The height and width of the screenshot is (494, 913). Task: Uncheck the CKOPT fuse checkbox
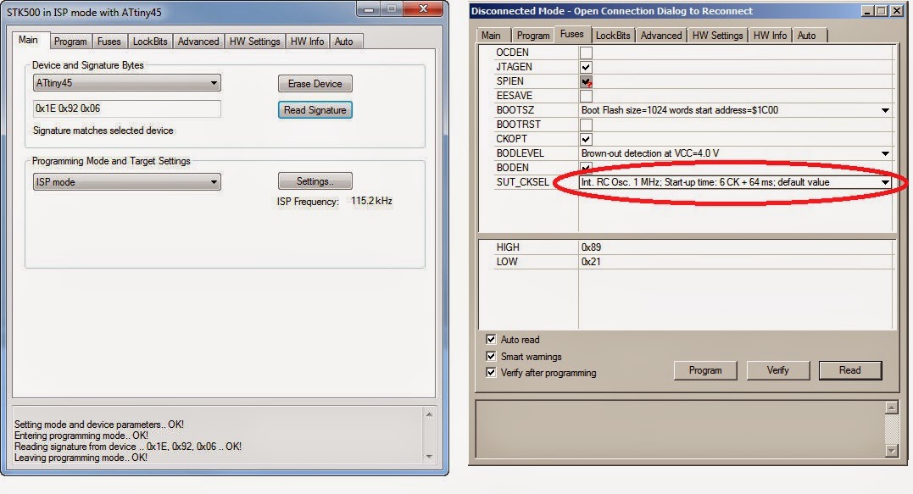(x=586, y=140)
